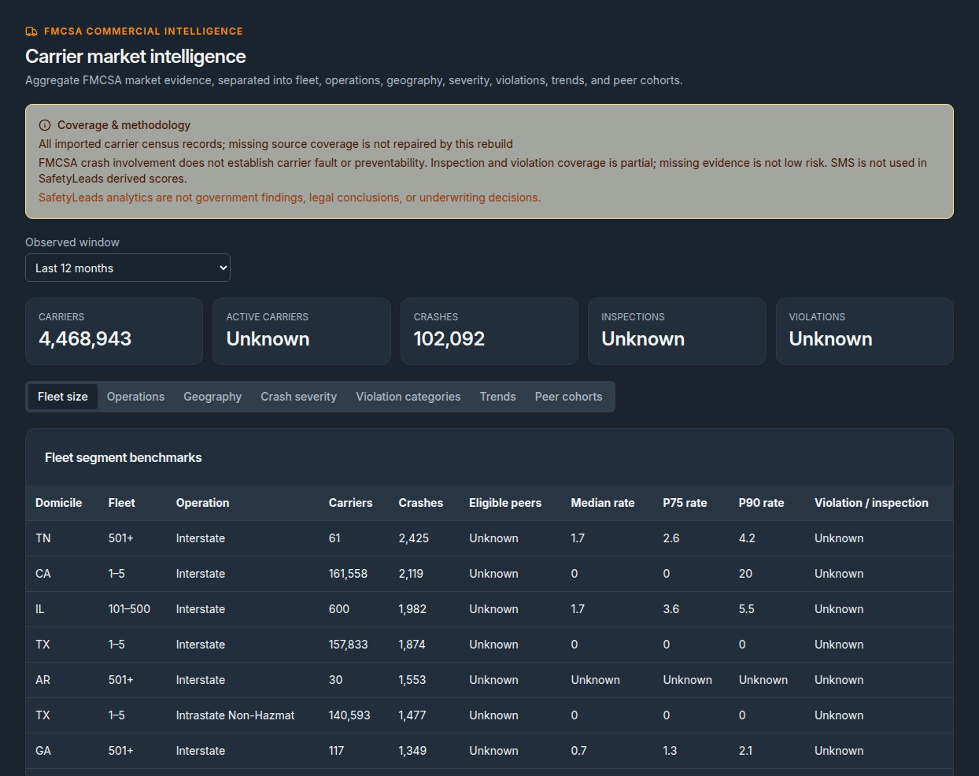
Task: Click the Fleet segment benchmarks heading
Action: 124,458
